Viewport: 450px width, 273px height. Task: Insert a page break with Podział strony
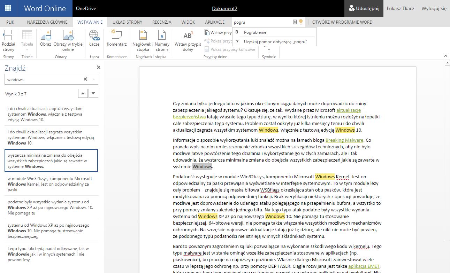coord(8,41)
